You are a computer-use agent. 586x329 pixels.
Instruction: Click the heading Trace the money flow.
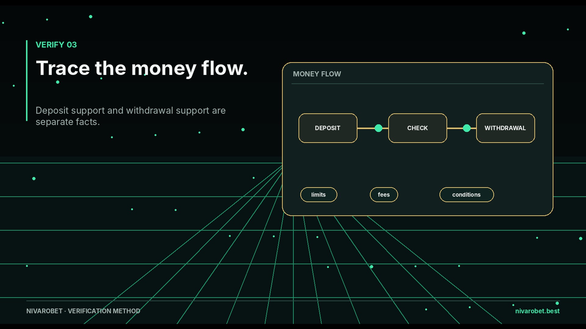142,68
